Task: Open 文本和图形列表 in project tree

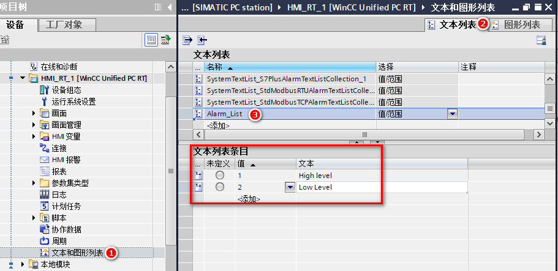Action: pos(77,252)
